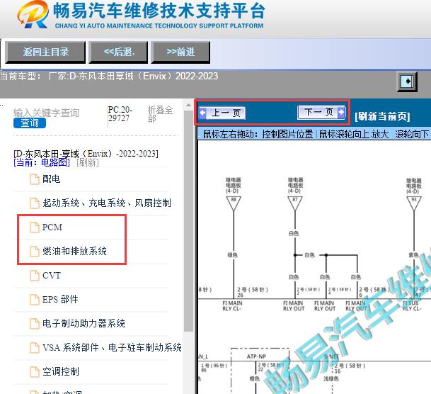Image resolution: width=431 pixels, height=394 pixels.
Task: Click the document icon beside PCM
Action: pos(35,227)
